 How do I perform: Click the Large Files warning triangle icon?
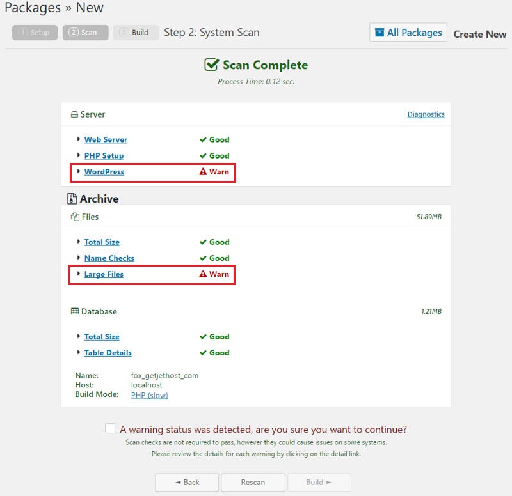point(203,274)
